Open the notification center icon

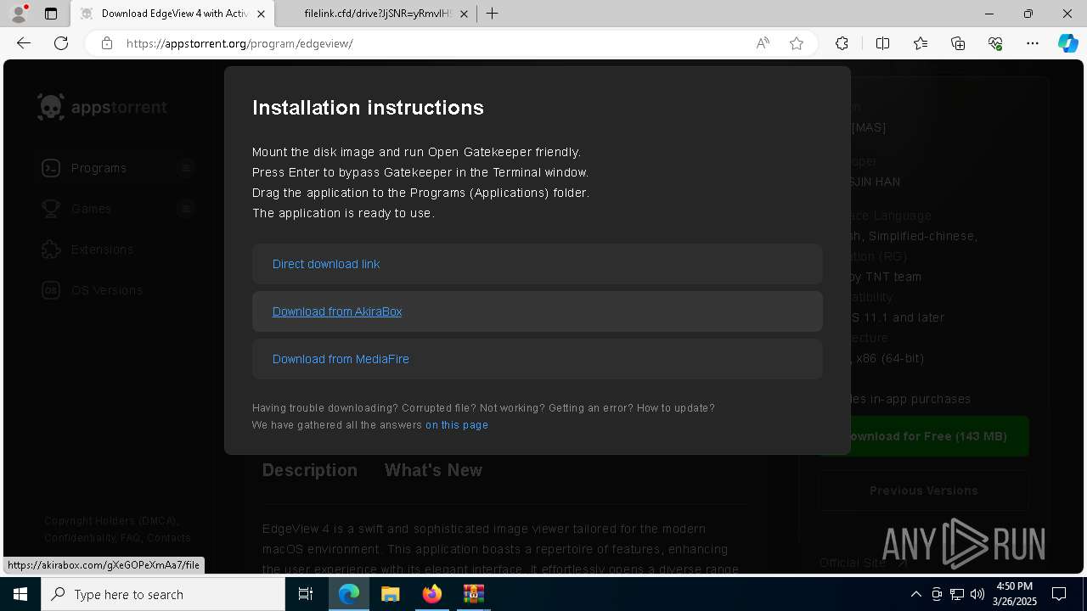1059,594
